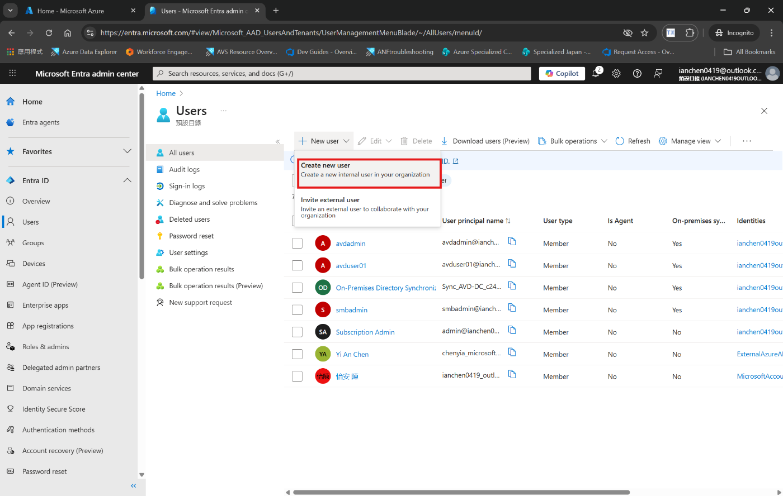This screenshot has width=783, height=496.
Task: Copy avduser01 user principal name
Action: tap(512, 264)
